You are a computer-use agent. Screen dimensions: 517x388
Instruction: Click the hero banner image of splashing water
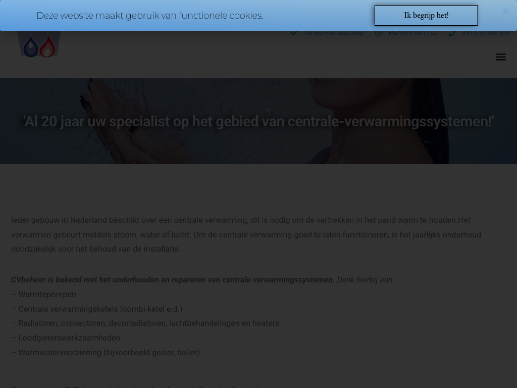[258, 121]
